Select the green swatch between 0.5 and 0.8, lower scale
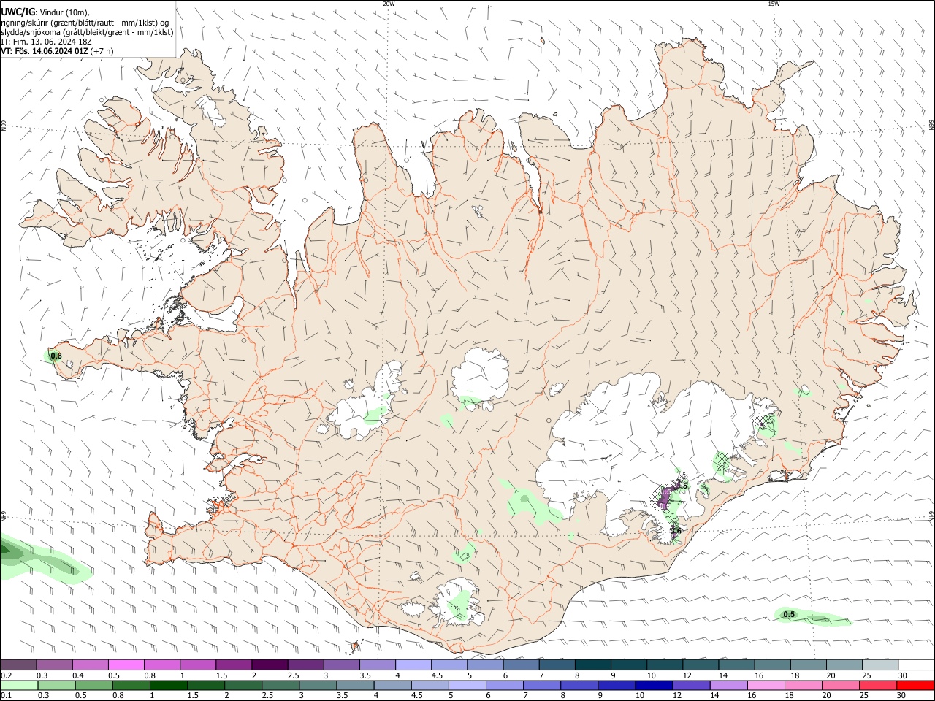The height and width of the screenshot is (701, 935). [x=94, y=685]
